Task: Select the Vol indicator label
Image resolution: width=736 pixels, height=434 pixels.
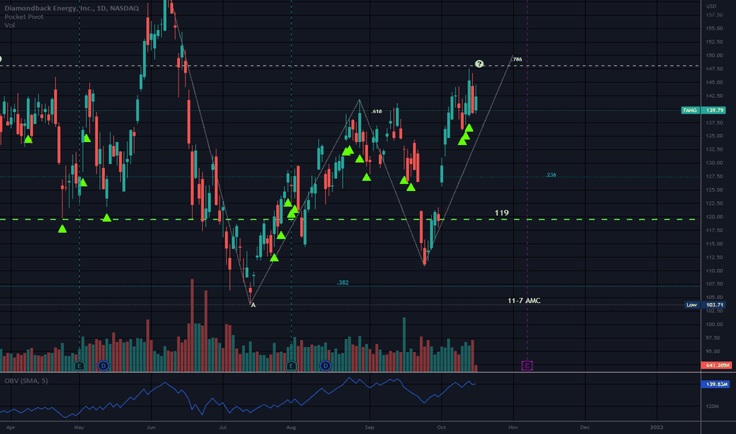Action: 9,25
